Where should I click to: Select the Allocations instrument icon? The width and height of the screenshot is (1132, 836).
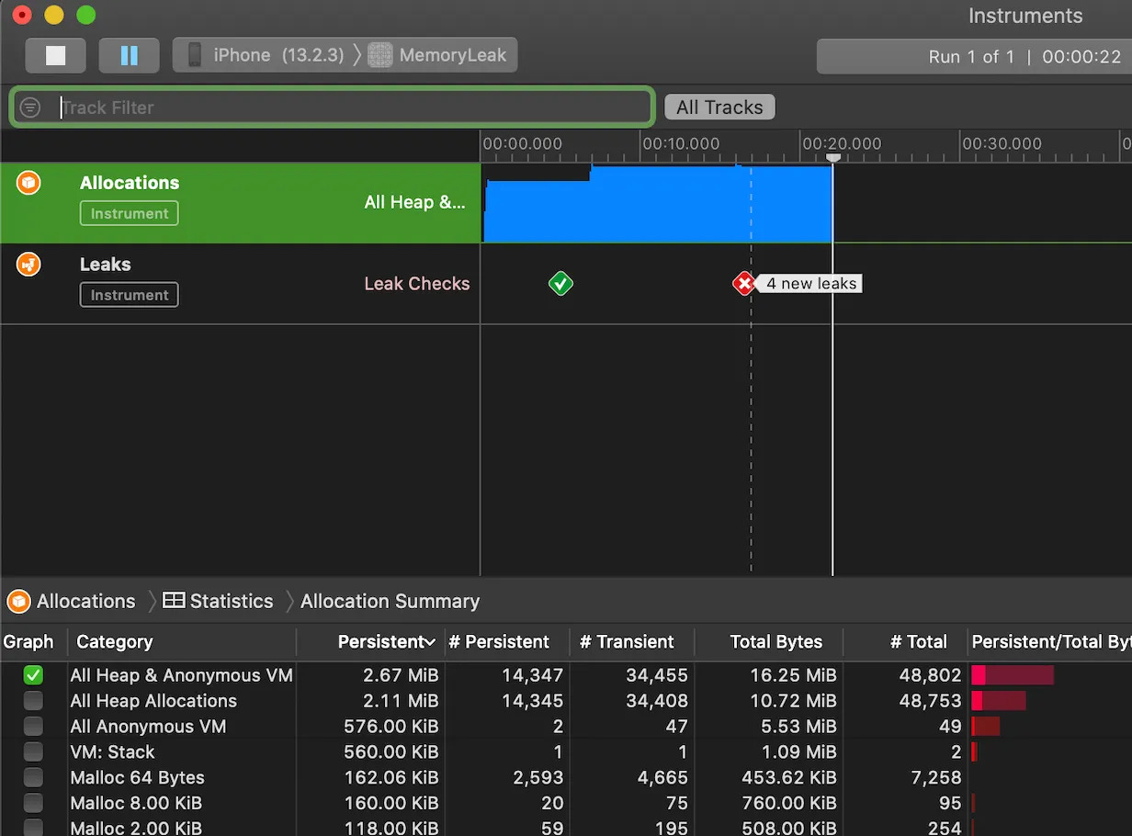pyautogui.click(x=28, y=183)
